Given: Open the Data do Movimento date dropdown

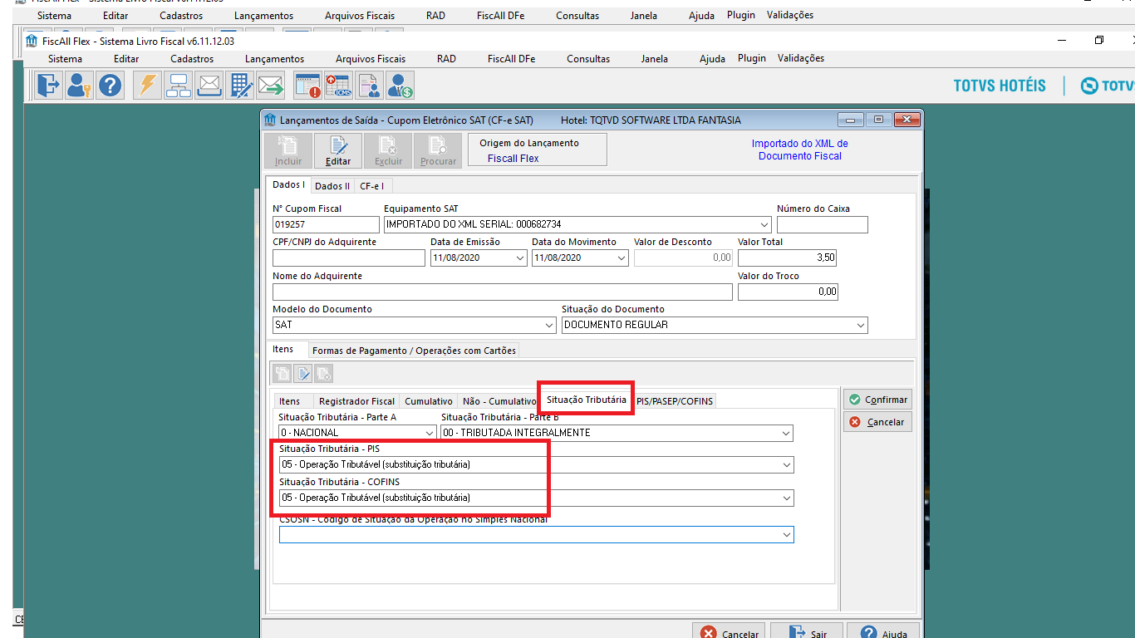Looking at the screenshot, I should point(621,258).
